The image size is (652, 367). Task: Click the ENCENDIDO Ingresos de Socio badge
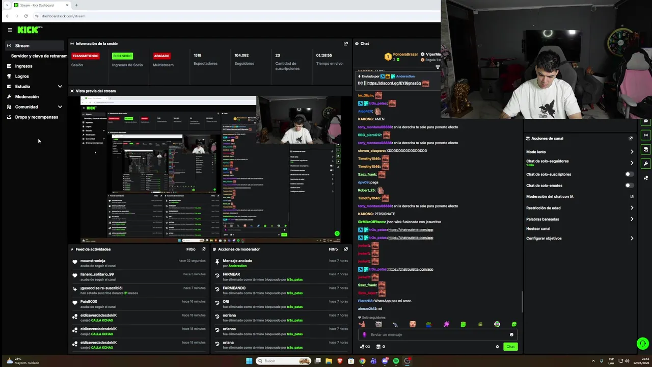click(122, 56)
